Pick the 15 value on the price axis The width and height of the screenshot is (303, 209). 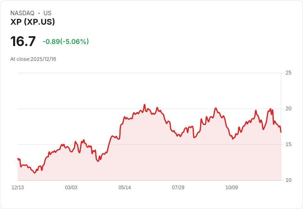[x=288, y=144]
